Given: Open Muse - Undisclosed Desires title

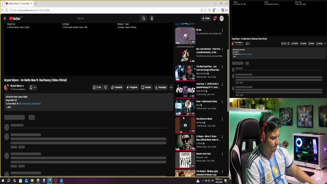Looking at the screenshot, I should 207,101.
